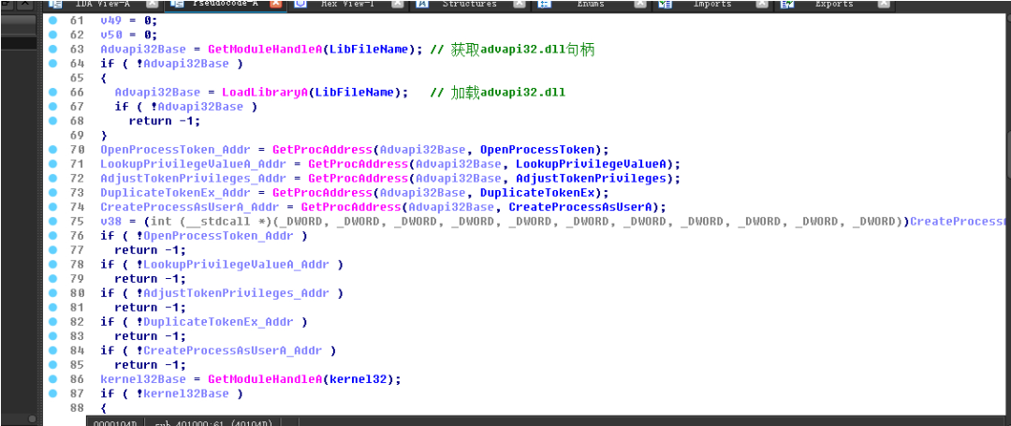Toggle breakpoint dot on line 68

coord(52,121)
